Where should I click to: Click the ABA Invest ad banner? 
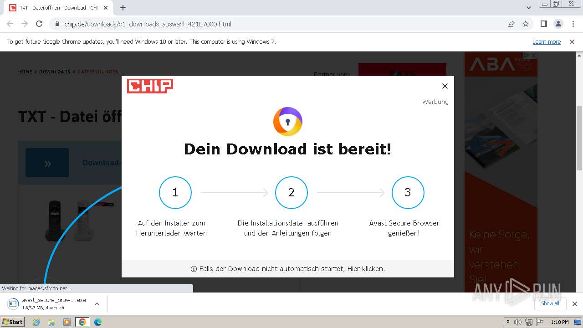[501, 172]
